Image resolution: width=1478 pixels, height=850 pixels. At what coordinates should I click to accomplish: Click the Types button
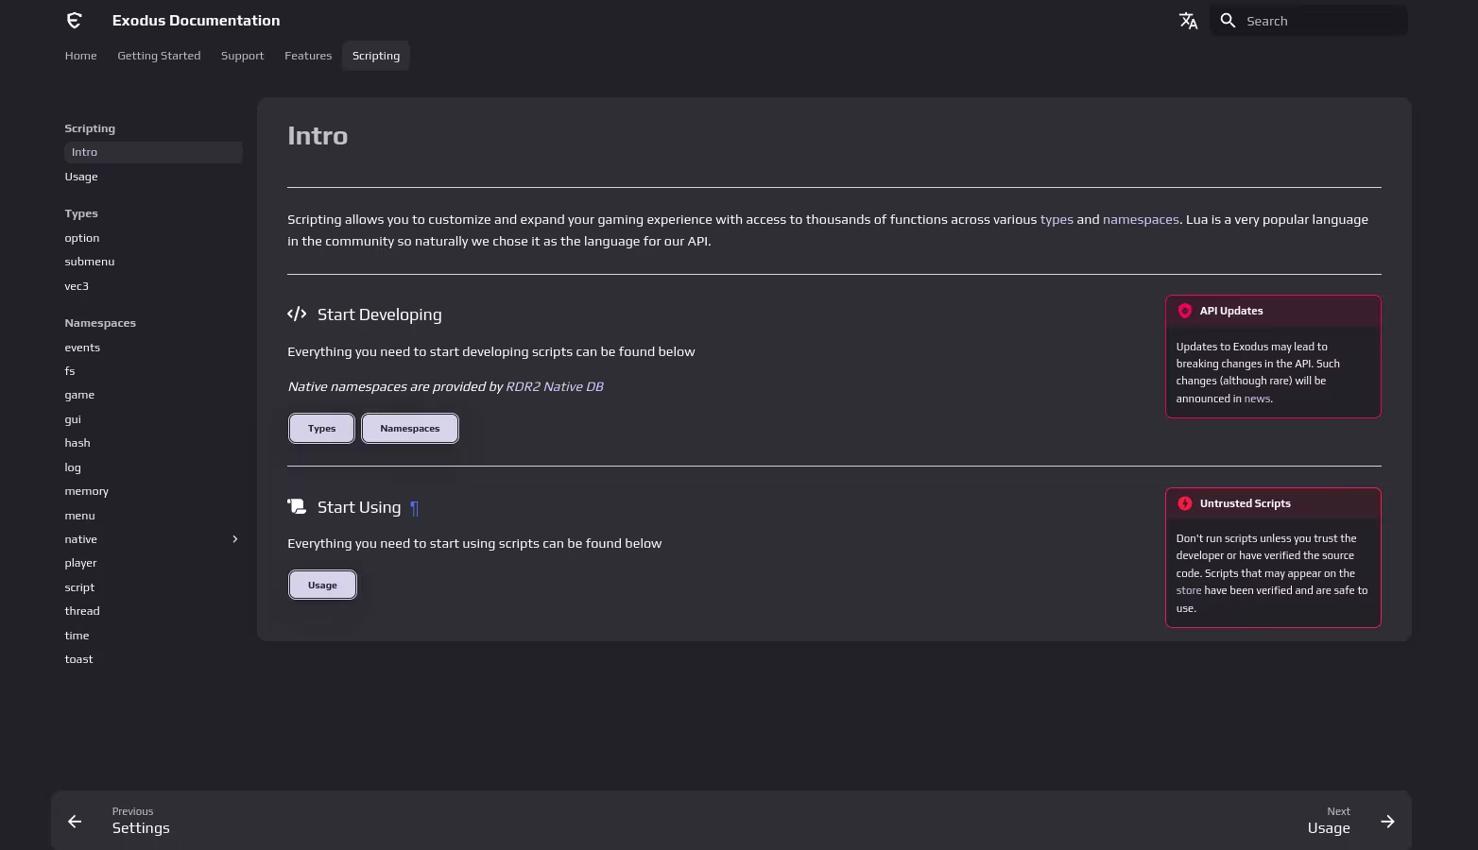(321, 428)
